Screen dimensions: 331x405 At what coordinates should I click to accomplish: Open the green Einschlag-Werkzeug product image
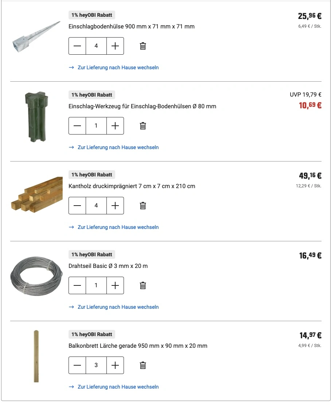point(36,117)
